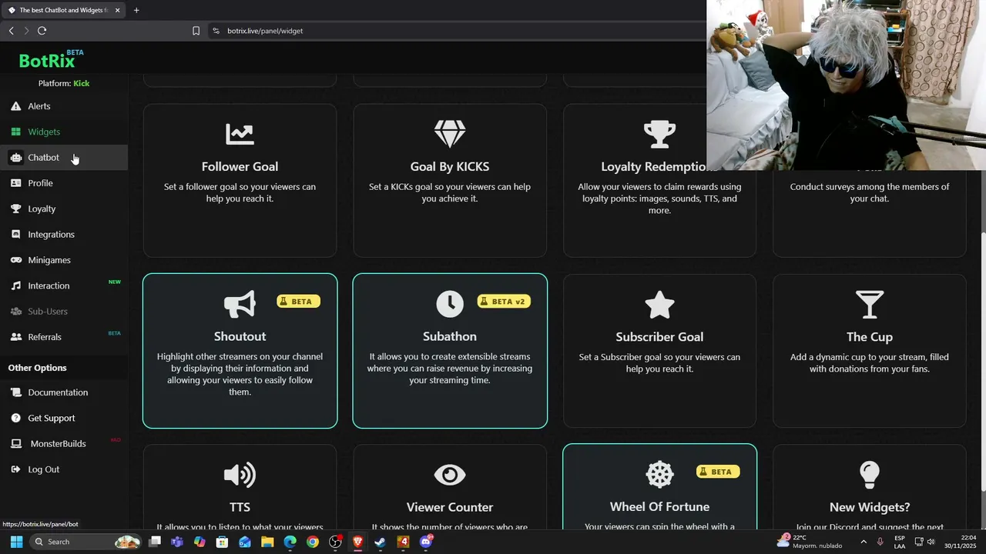The width and height of the screenshot is (986, 554).
Task: Click the taskbar clock showing 22:04
Action: (961, 542)
